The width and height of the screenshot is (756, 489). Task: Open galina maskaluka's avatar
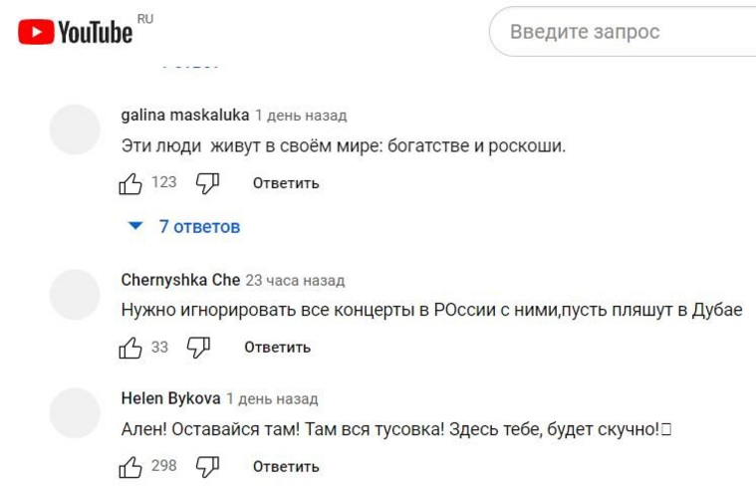pyautogui.click(x=76, y=129)
